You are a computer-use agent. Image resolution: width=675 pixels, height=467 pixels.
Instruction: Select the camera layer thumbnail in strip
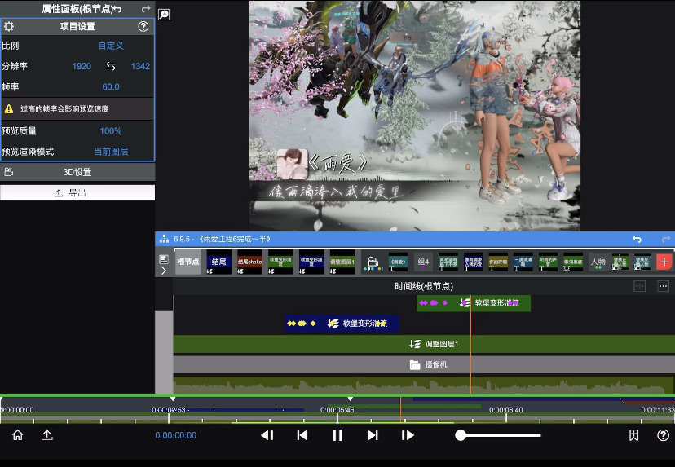[373, 262]
